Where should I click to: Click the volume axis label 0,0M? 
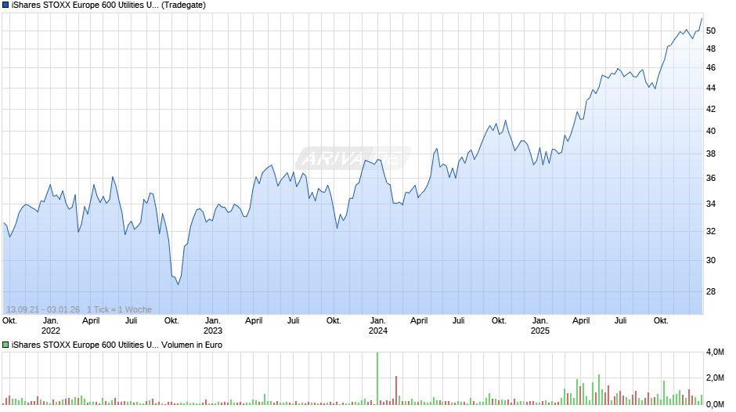click(715, 404)
